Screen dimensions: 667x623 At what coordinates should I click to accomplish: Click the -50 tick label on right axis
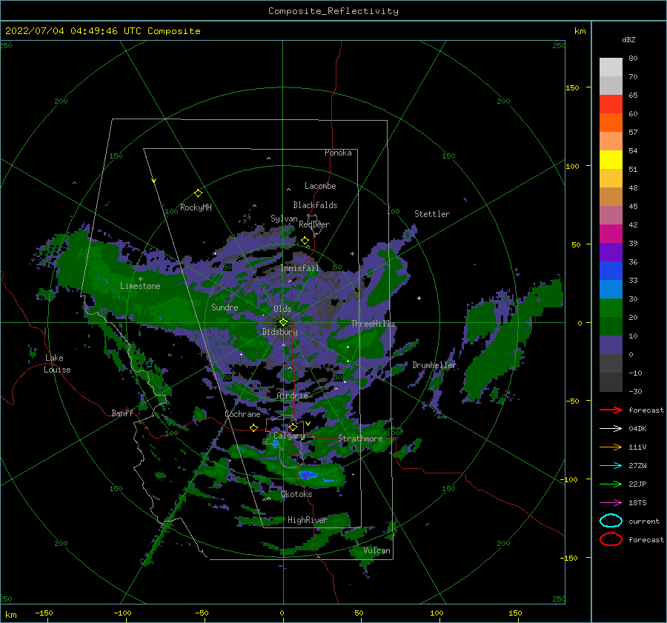coord(572,401)
